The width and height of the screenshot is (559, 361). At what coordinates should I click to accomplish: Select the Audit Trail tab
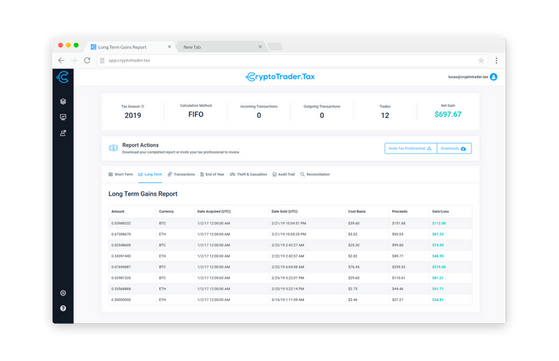click(284, 175)
